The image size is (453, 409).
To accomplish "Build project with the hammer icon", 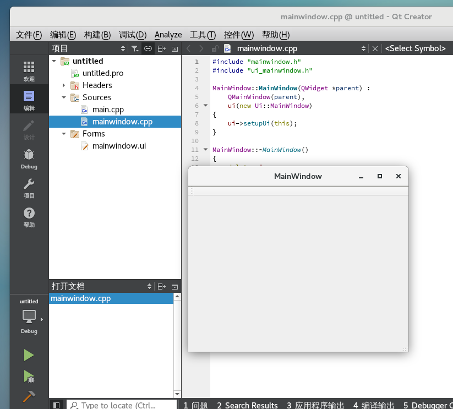I will pyautogui.click(x=29, y=396).
